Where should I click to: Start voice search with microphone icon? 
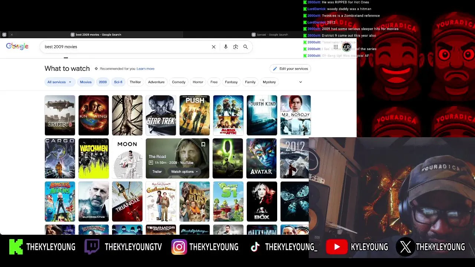coord(226,47)
